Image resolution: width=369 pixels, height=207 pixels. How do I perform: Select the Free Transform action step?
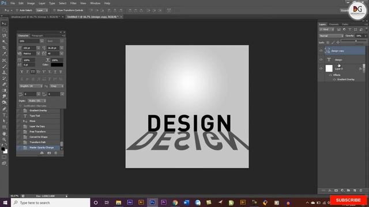point(38,132)
